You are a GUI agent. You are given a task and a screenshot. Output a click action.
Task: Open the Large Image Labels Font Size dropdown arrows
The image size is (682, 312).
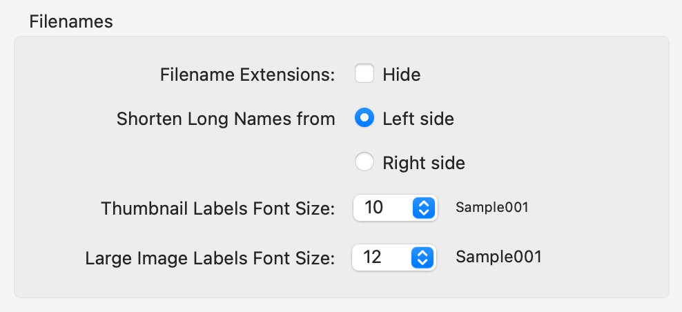pos(422,257)
